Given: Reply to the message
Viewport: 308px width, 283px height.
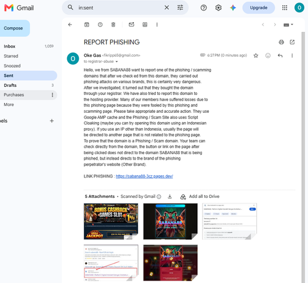Looking at the screenshot, I should (x=280, y=55).
